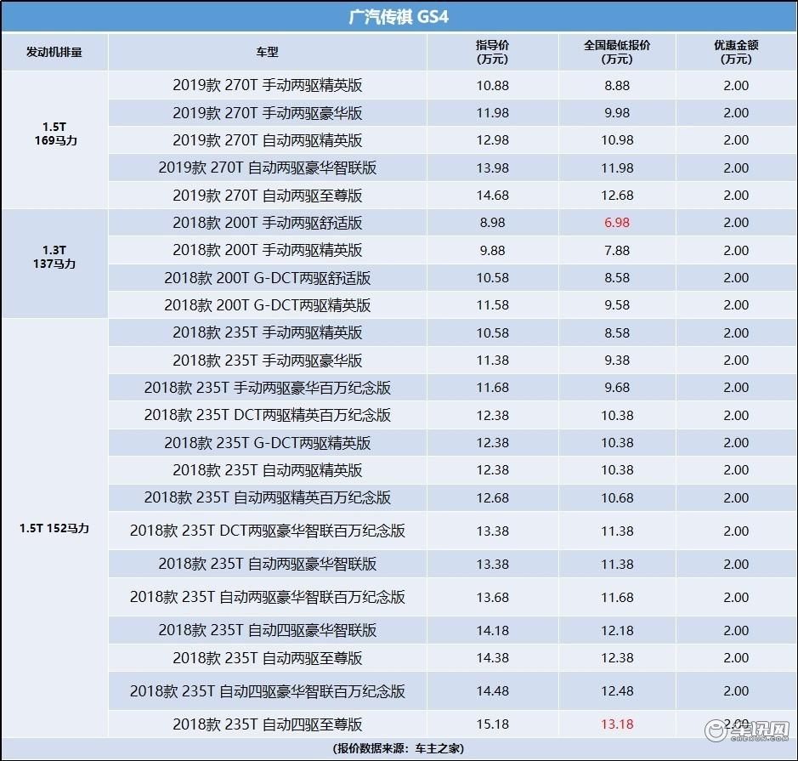Click the 8.88 lowest price cell
798x761 pixels.
point(617,85)
